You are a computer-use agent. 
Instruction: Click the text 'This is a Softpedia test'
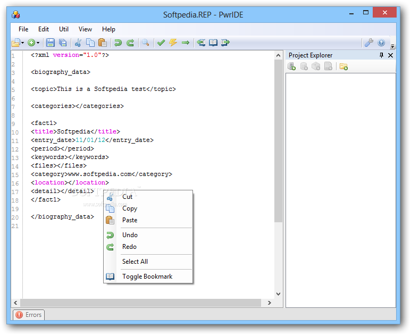[x=102, y=89]
